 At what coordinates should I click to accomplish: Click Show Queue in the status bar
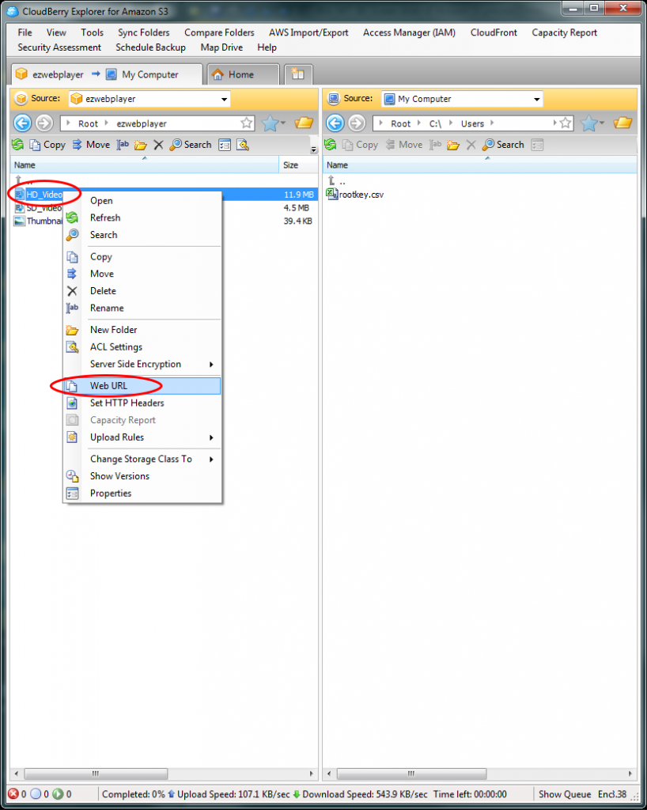coord(565,794)
